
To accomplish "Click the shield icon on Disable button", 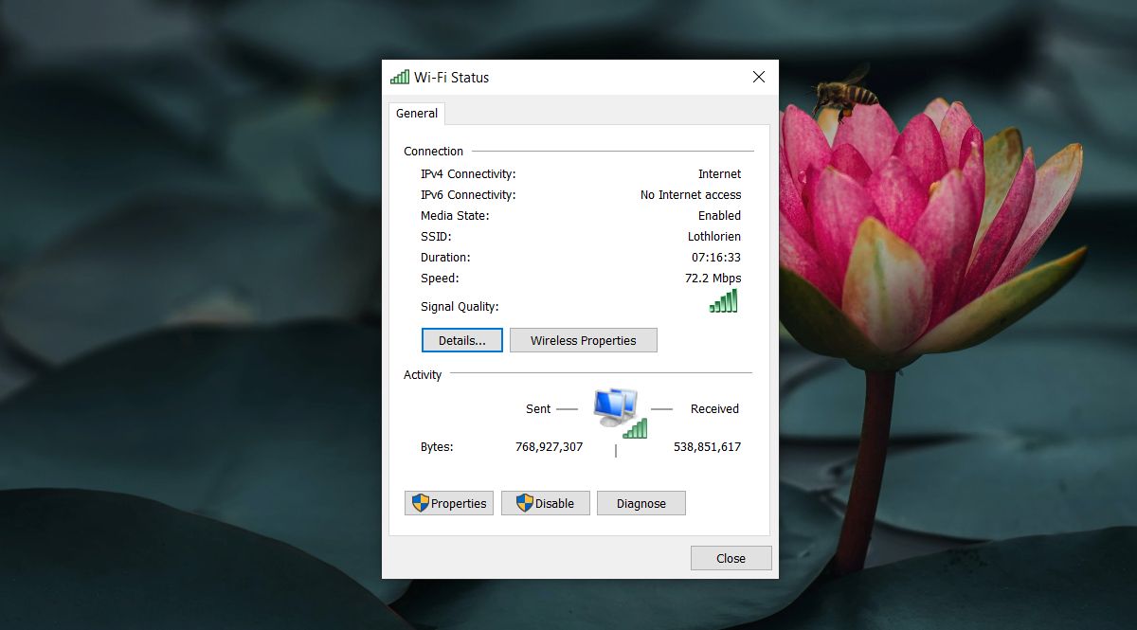I will tap(525, 503).
